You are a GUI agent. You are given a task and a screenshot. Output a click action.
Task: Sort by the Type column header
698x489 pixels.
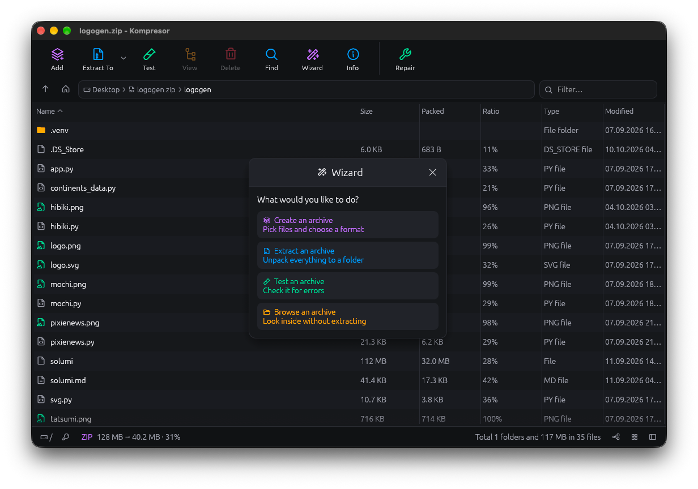(551, 111)
